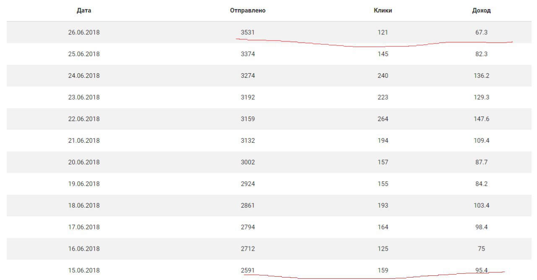Select the income value 136.2
Screen dimensions: 537x280
[481, 76]
